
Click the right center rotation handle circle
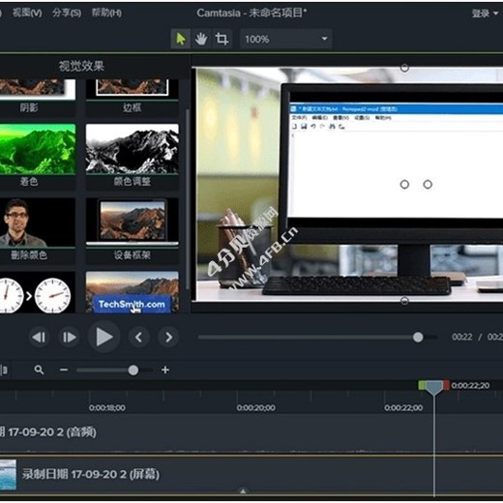click(428, 185)
